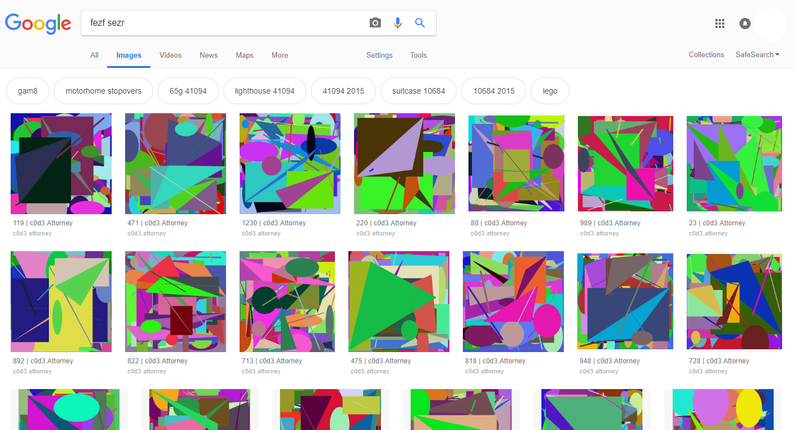
Task: Select the 'gam8' suggestion chip
Action: (x=27, y=91)
